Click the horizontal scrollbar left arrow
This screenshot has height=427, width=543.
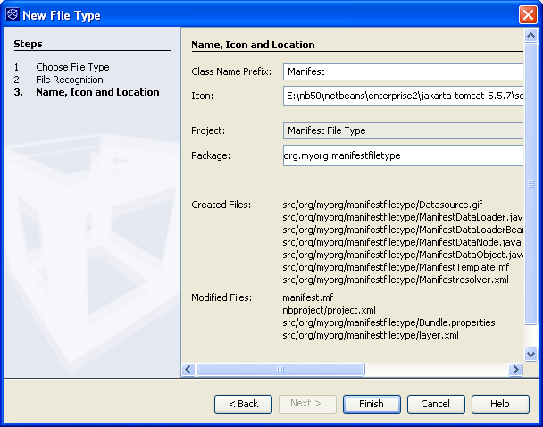click(x=188, y=369)
